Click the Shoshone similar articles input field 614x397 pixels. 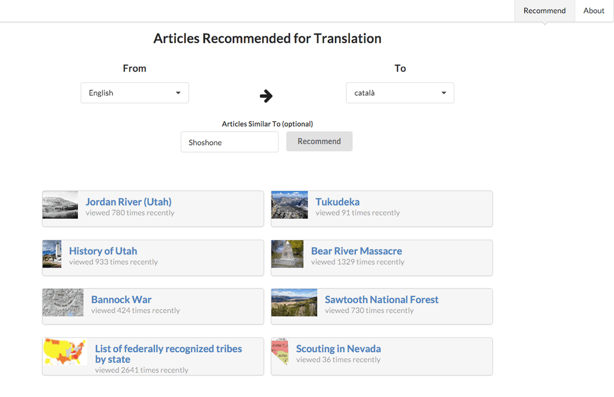click(x=229, y=142)
